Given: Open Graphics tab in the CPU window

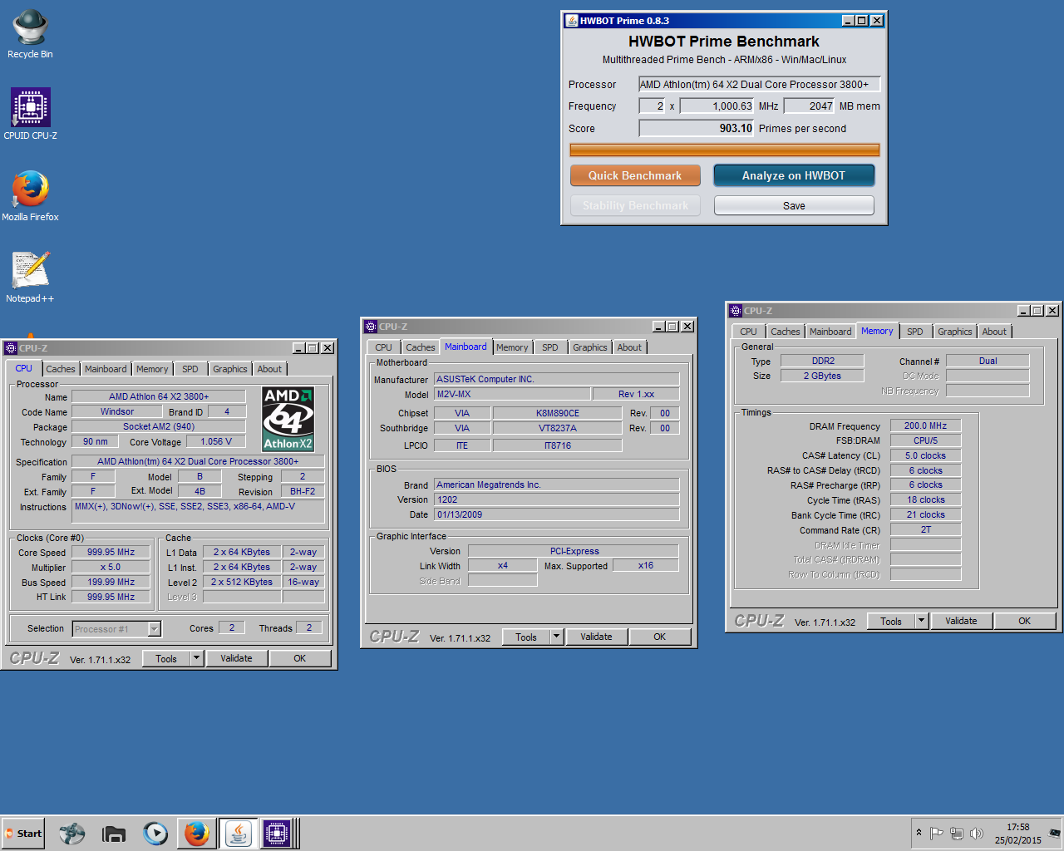Looking at the screenshot, I should click(x=230, y=369).
